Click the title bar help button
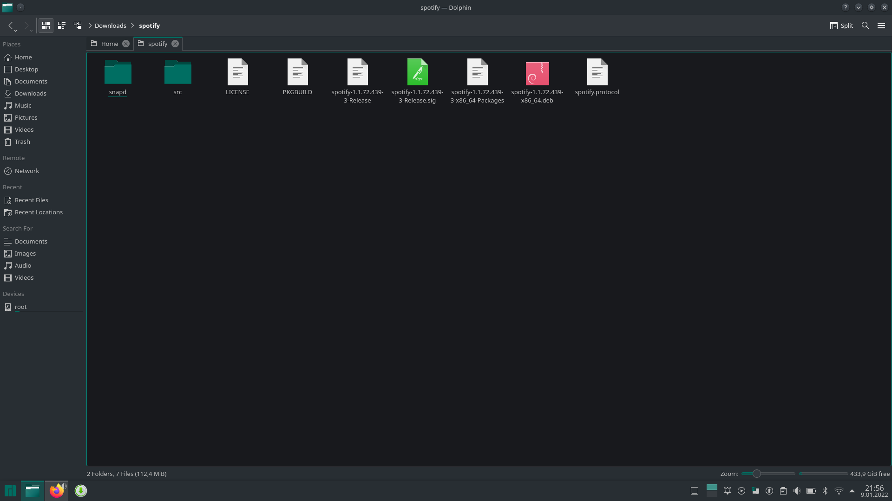The width and height of the screenshot is (892, 501). pos(846,7)
